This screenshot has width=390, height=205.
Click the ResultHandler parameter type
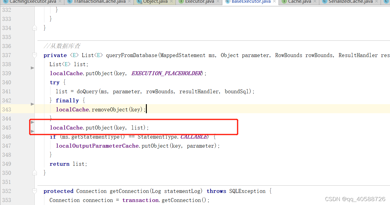(358, 55)
